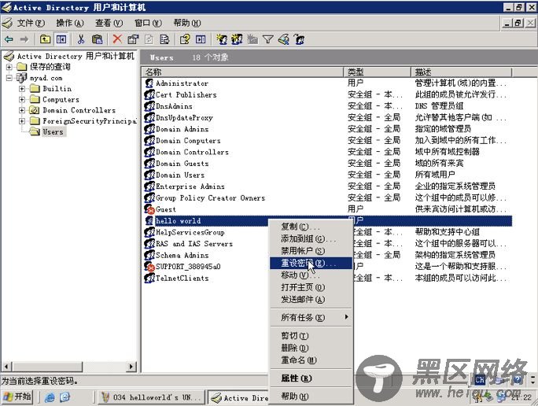
Task: Click the Paste clipboard toolbar icon
Action: (97, 39)
